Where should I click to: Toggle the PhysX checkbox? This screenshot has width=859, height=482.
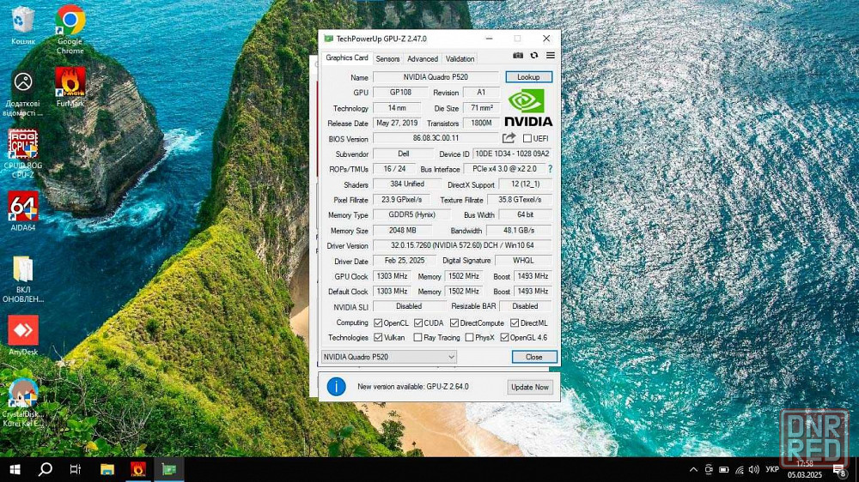[x=470, y=338]
